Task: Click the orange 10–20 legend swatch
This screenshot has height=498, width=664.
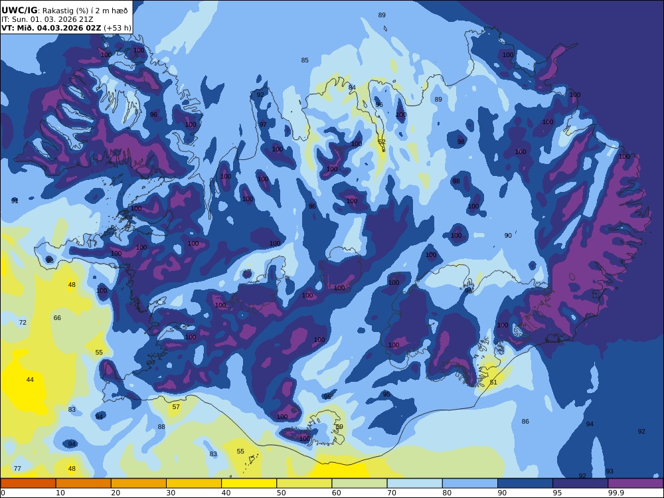Action: tap(84, 483)
